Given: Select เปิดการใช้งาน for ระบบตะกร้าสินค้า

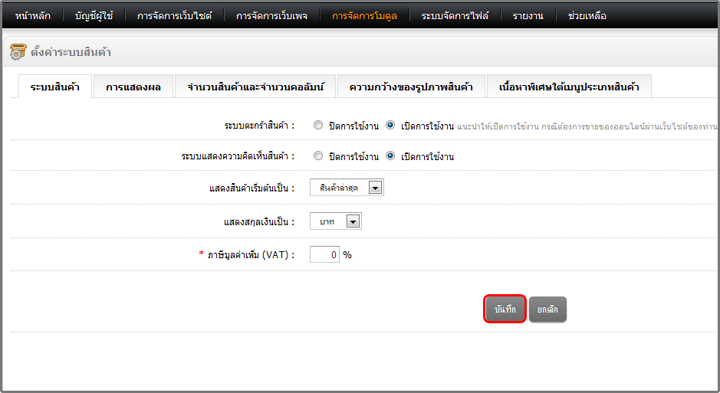Looking at the screenshot, I should pyautogui.click(x=390, y=125).
